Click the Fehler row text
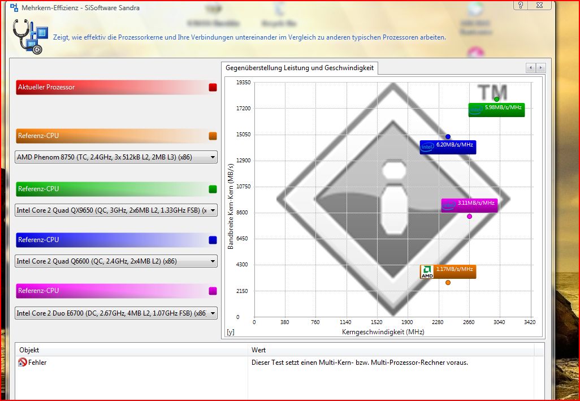Image resolution: width=580 pixels, height=401 pixels. click(x=37, y=363)
